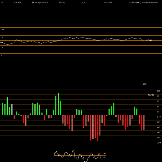The image size is (162, 162).
Task: Click the RSI value label 47.08
Action: coord(149,40)
